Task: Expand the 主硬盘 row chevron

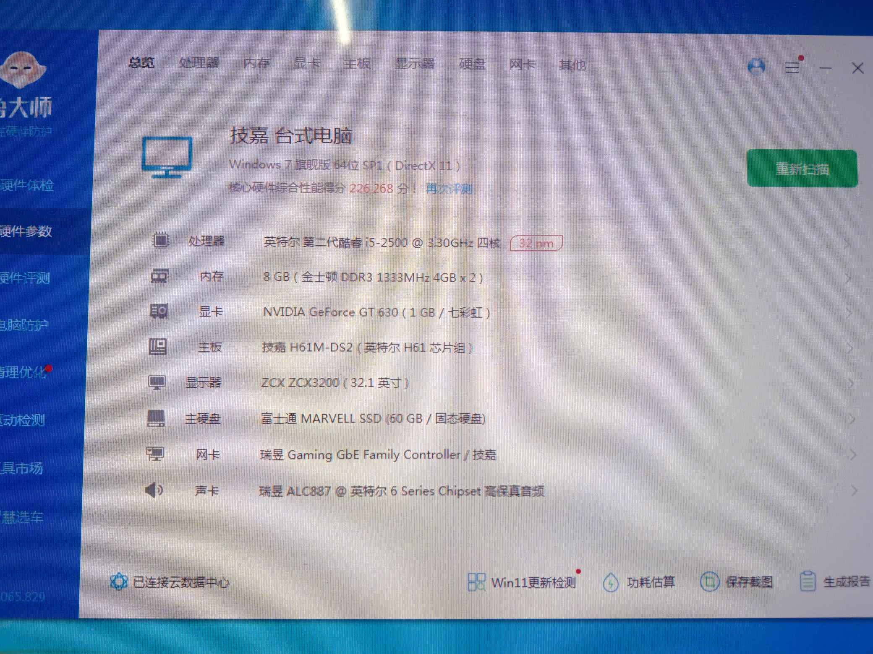Action: (852, 419)
